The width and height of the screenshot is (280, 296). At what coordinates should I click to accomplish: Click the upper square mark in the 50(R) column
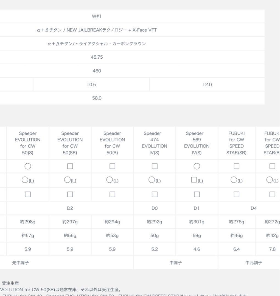point(112,166)
